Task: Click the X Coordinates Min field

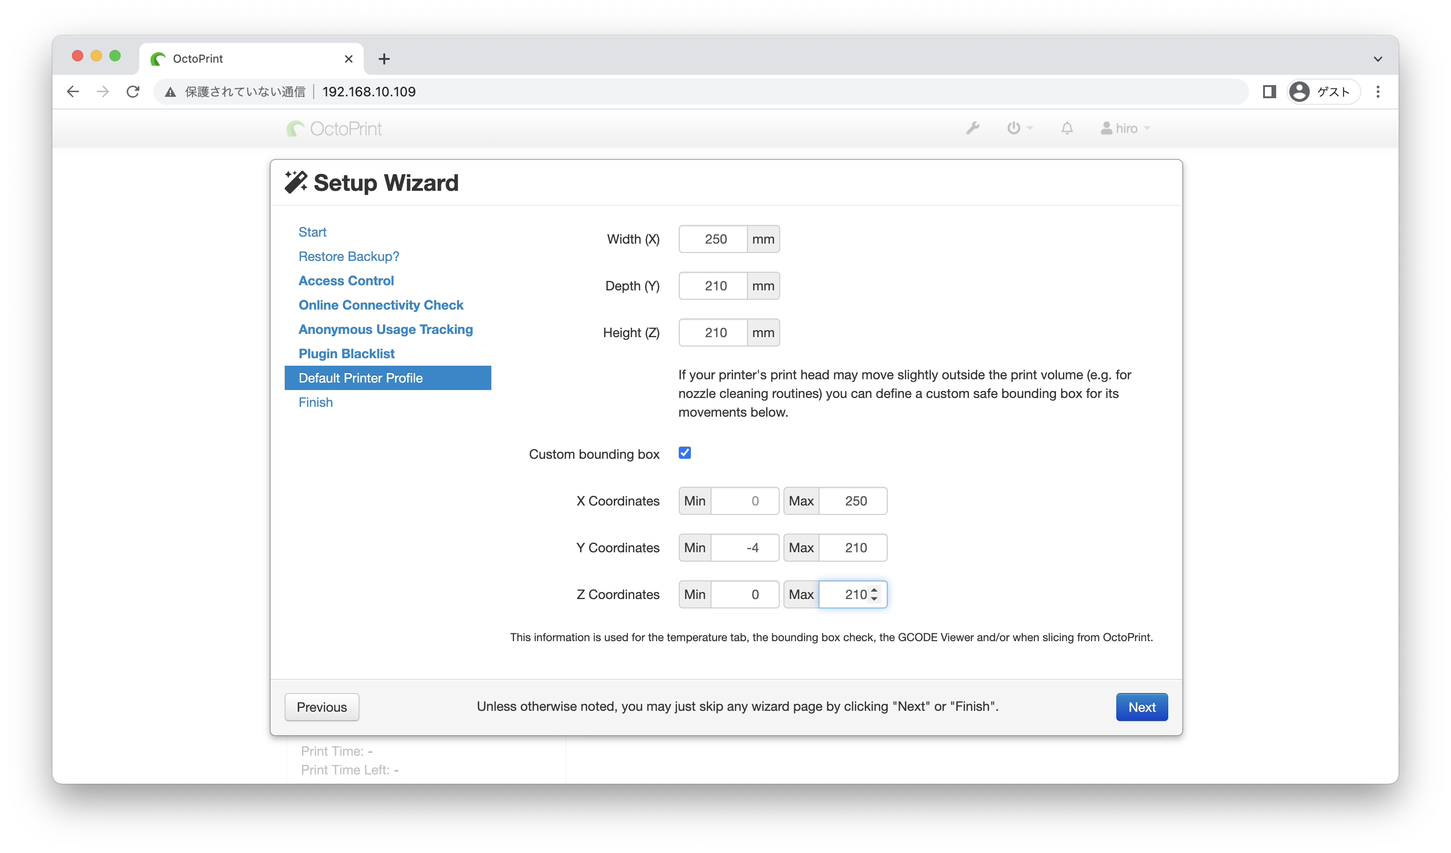Action: 745,501
